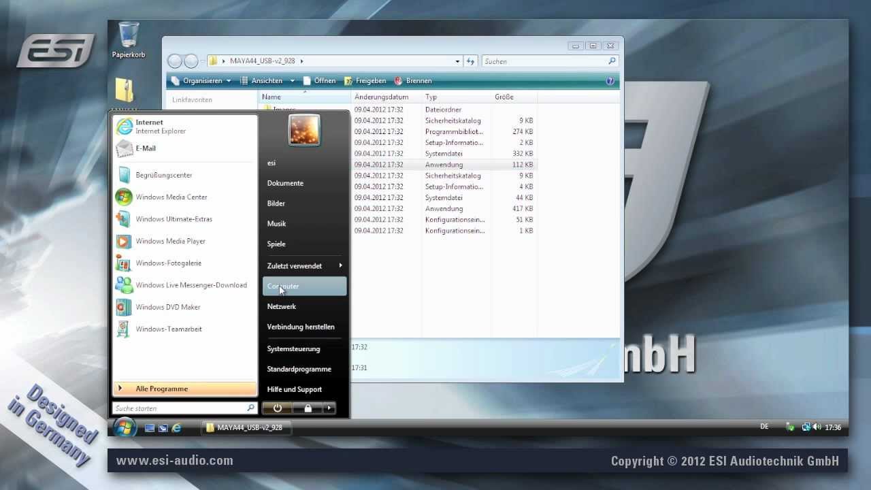
Task: Click the Explorer back arrow button
Action: 175,61
